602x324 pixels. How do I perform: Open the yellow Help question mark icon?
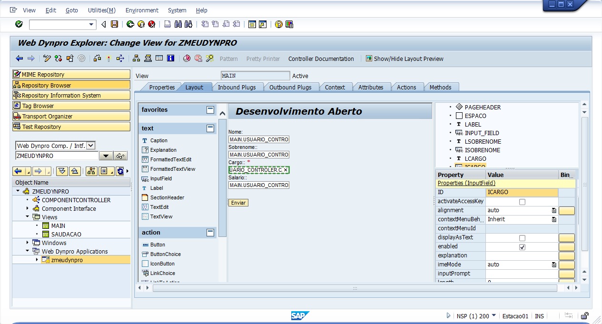pos(279,24)
